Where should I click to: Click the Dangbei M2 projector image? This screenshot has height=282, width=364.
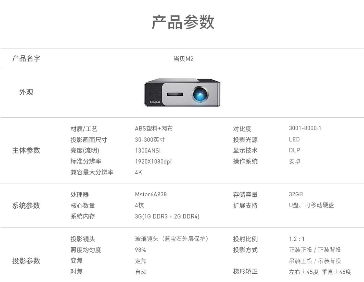point(182,92)
